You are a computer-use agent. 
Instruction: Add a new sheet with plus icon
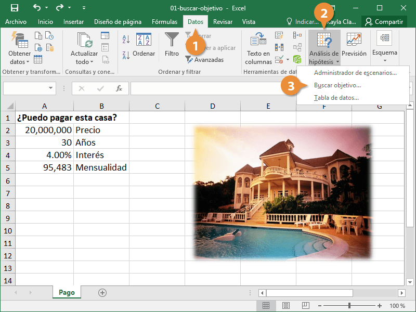(102, 293)
